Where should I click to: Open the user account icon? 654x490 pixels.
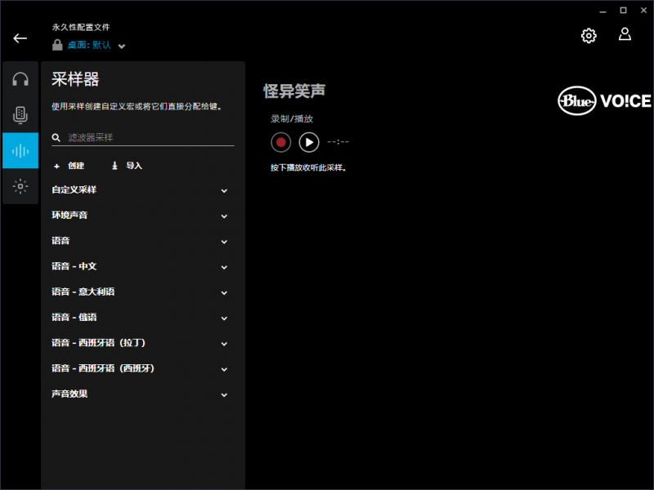click(625, 34)
